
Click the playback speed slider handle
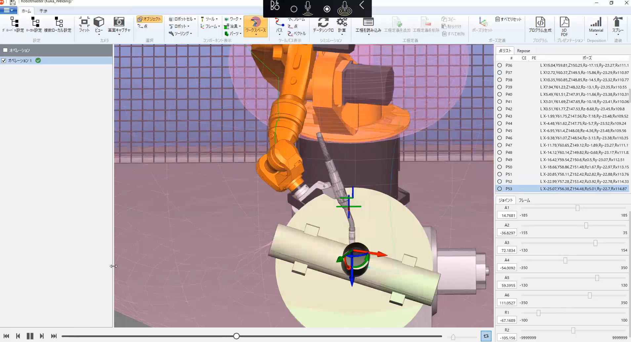click(x=453, y=337)
